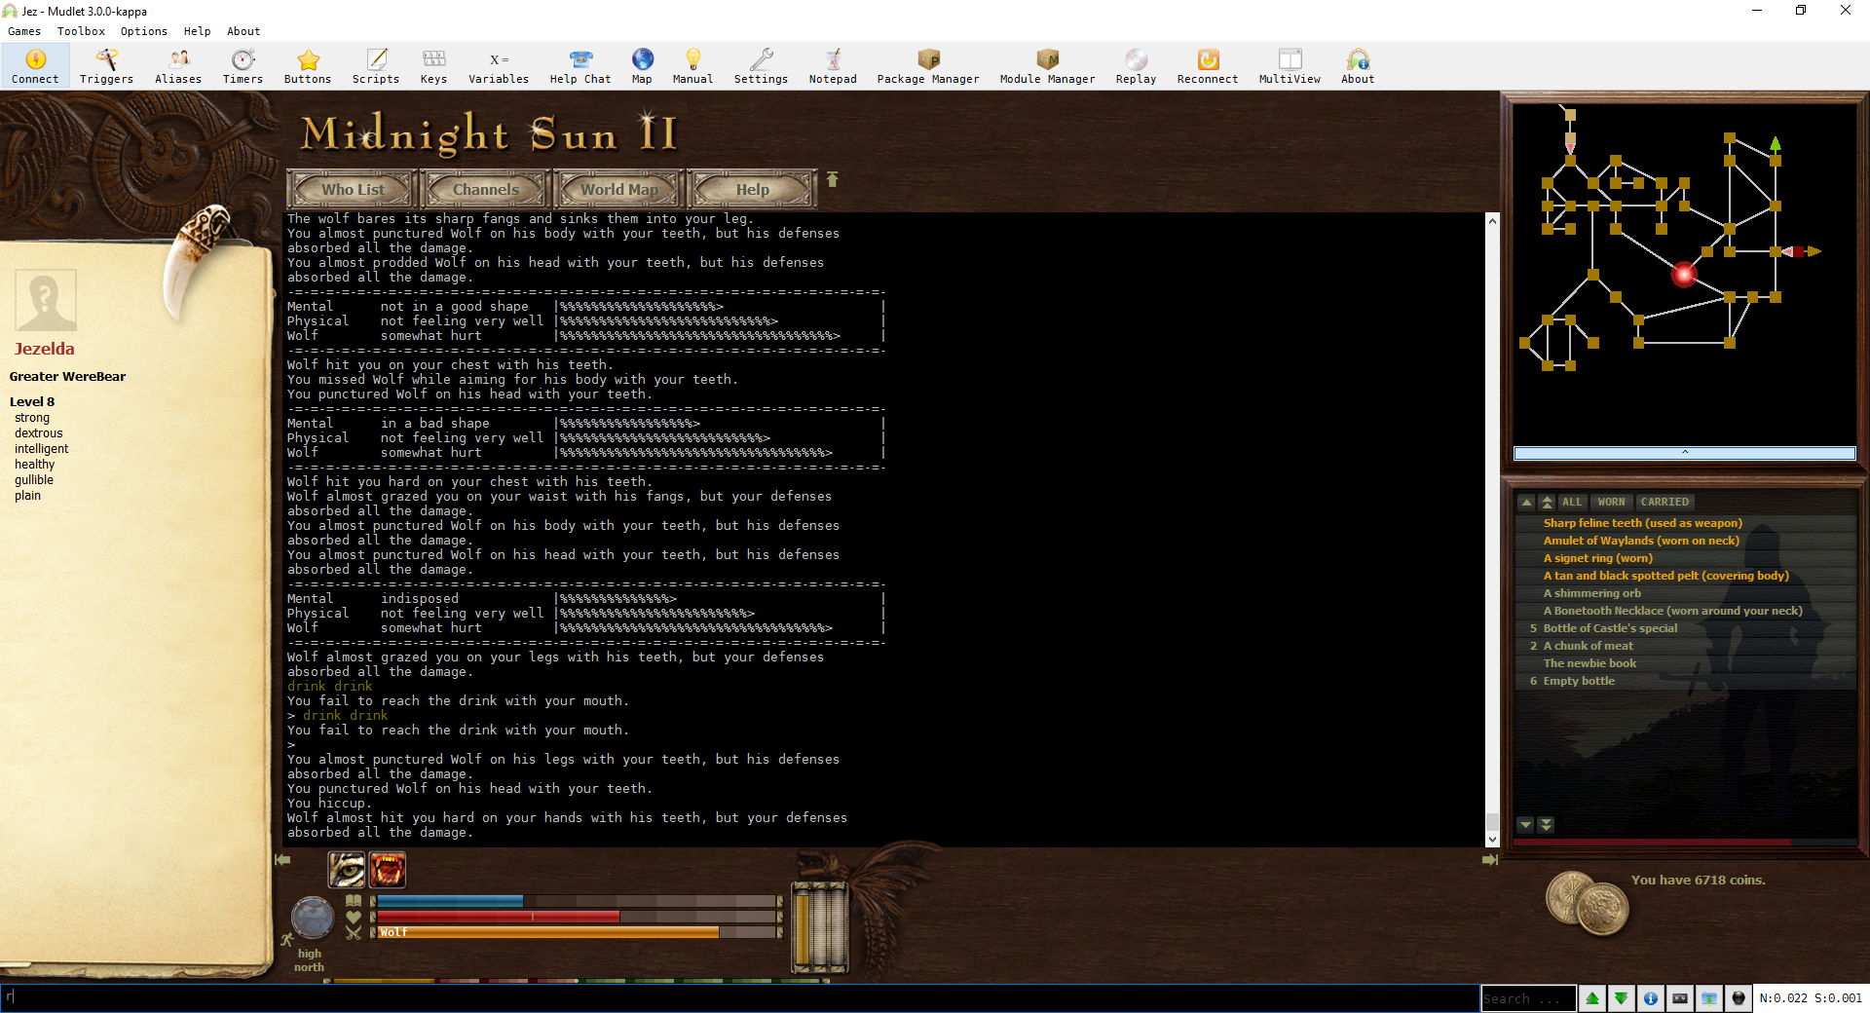Open the Options menu
1870x1013 pixels.
click(144, 31)
